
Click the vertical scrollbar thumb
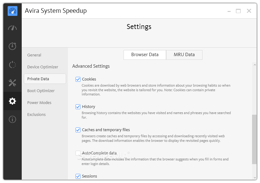pos(254,139)
